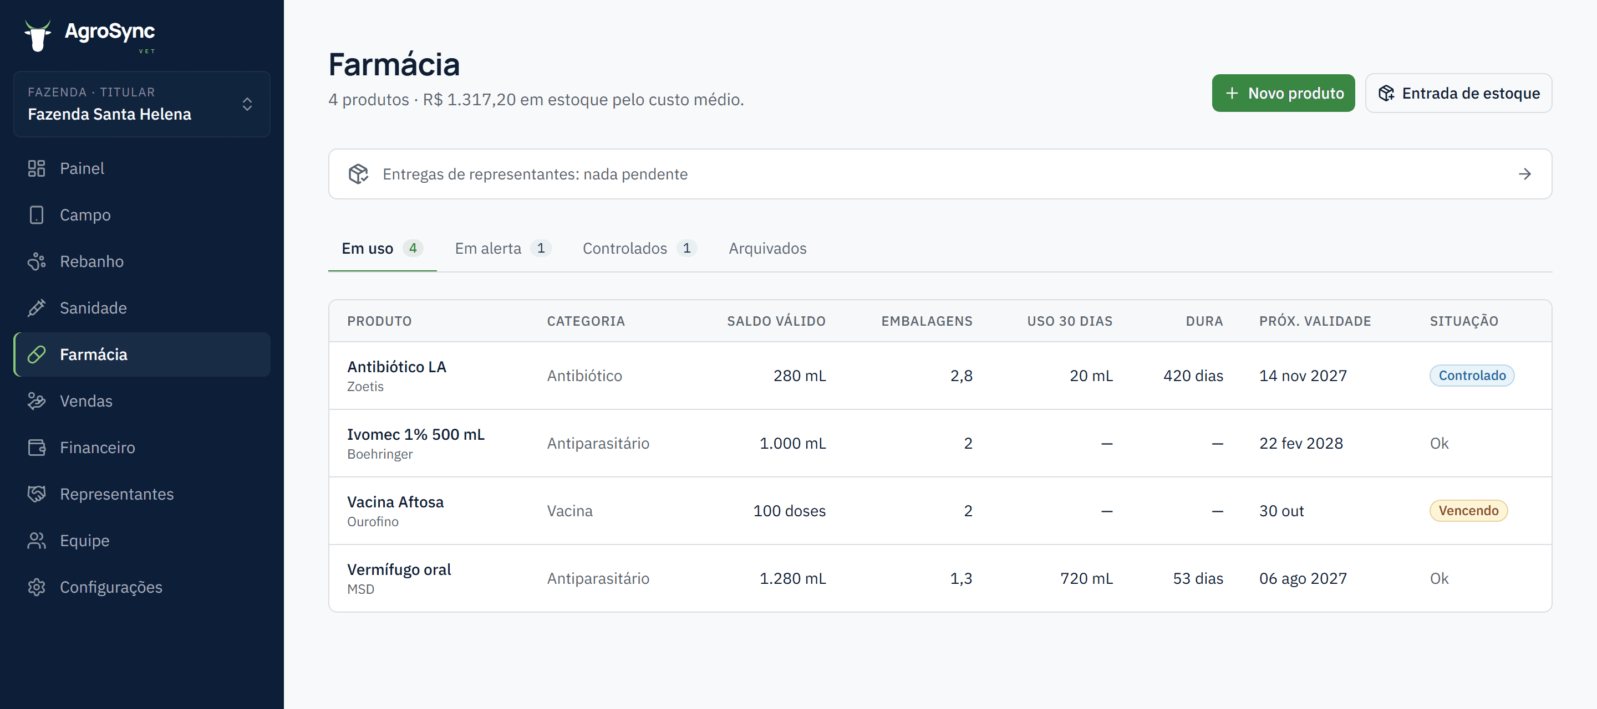
Task: Open the Antibiótico LA product row
Action: [940, 375]
